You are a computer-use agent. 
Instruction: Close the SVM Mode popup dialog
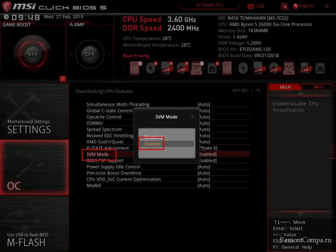coord(193,117)
